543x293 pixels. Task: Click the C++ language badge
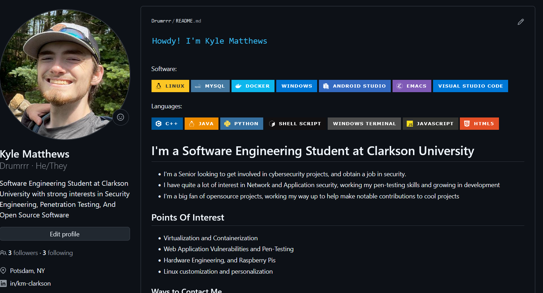pos(167,123)
